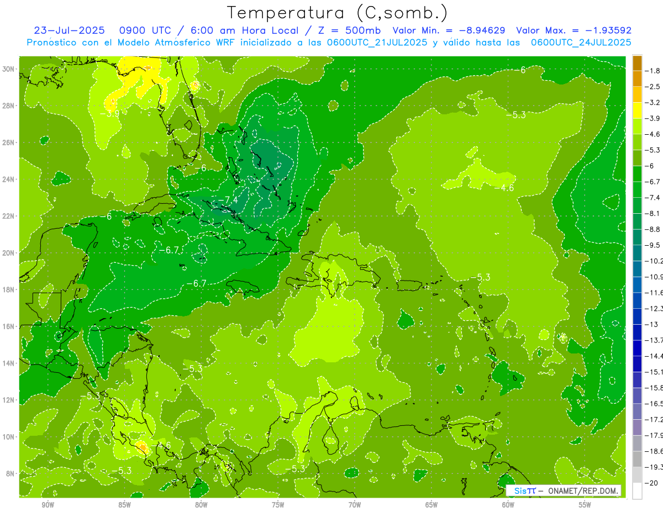Select the dark orange legend swatch above -1.8
The height and width of the screenshot is (512, 663).
click(x=637, y=62)
